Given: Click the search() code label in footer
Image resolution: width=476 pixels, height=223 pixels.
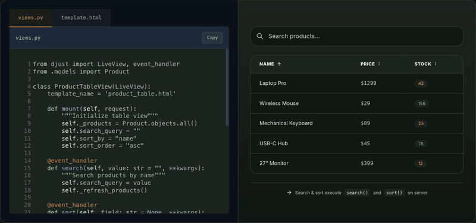Looking at the screenshot, I should 357,193.
